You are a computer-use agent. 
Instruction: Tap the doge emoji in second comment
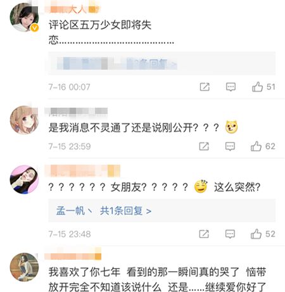(231, 127)
